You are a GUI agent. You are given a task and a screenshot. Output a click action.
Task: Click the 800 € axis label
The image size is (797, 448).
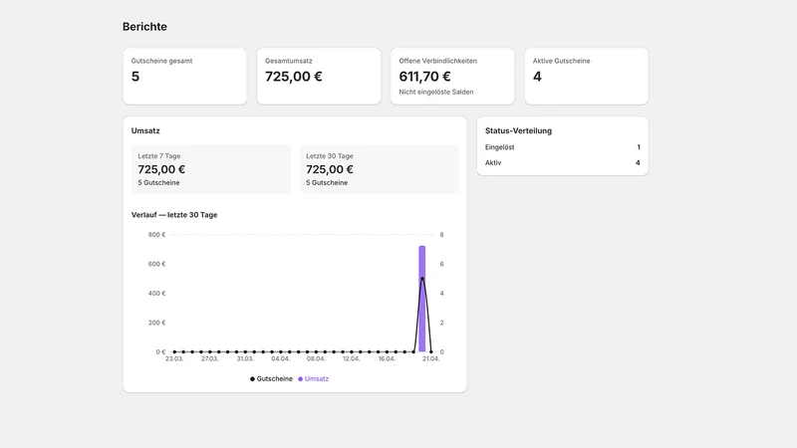[157, 235]
